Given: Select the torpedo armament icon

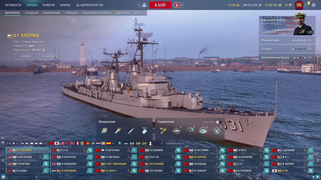Looking at the screenshot, I should tap(131, 131).
